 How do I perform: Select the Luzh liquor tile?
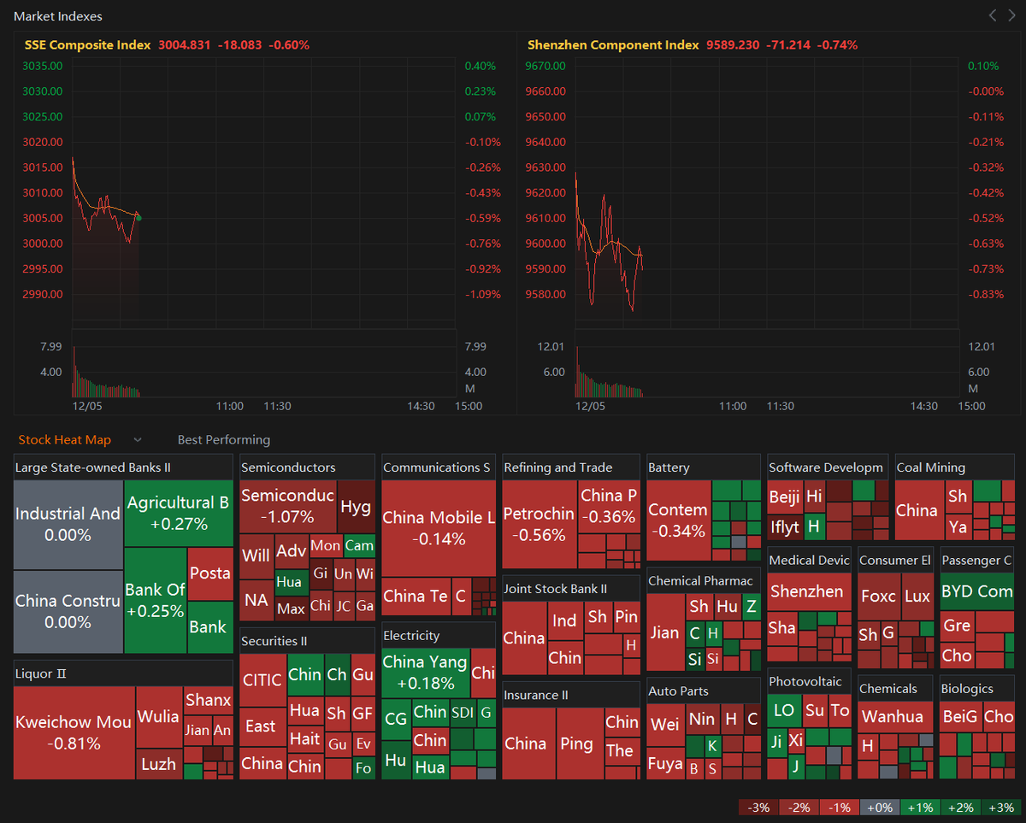click(x=159, y=764)
